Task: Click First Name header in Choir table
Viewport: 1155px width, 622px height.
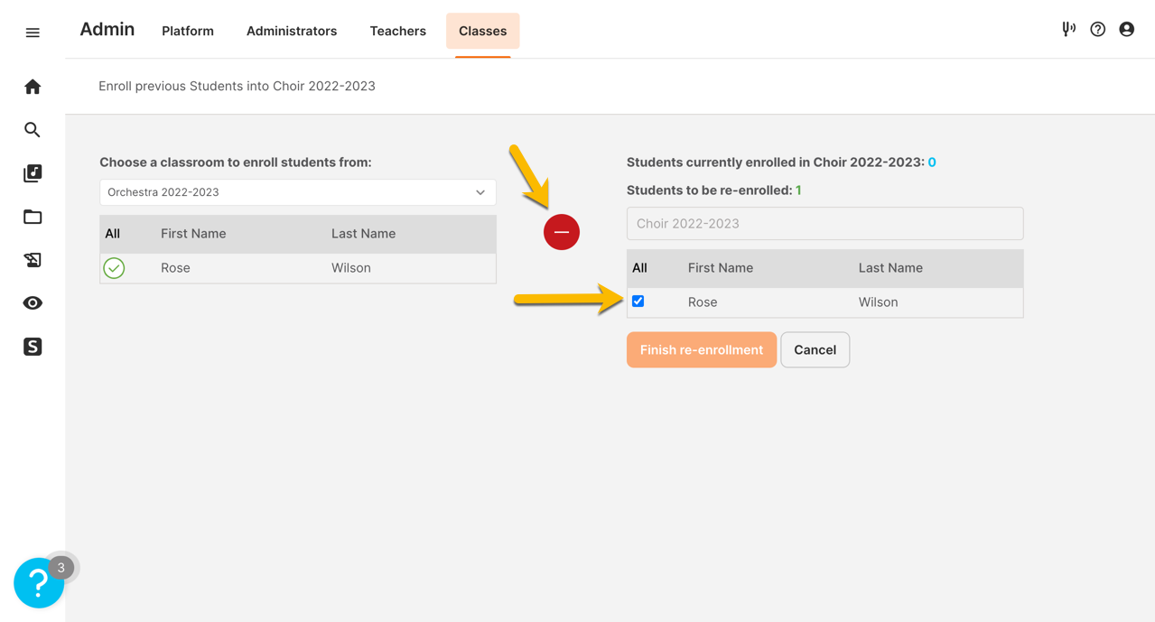Action: tap(720, 268)
